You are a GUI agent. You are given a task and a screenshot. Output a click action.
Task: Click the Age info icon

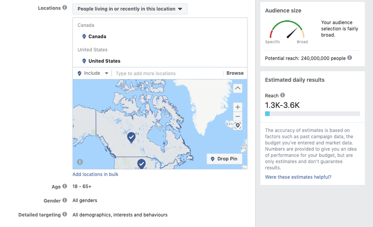click(65, 186)
